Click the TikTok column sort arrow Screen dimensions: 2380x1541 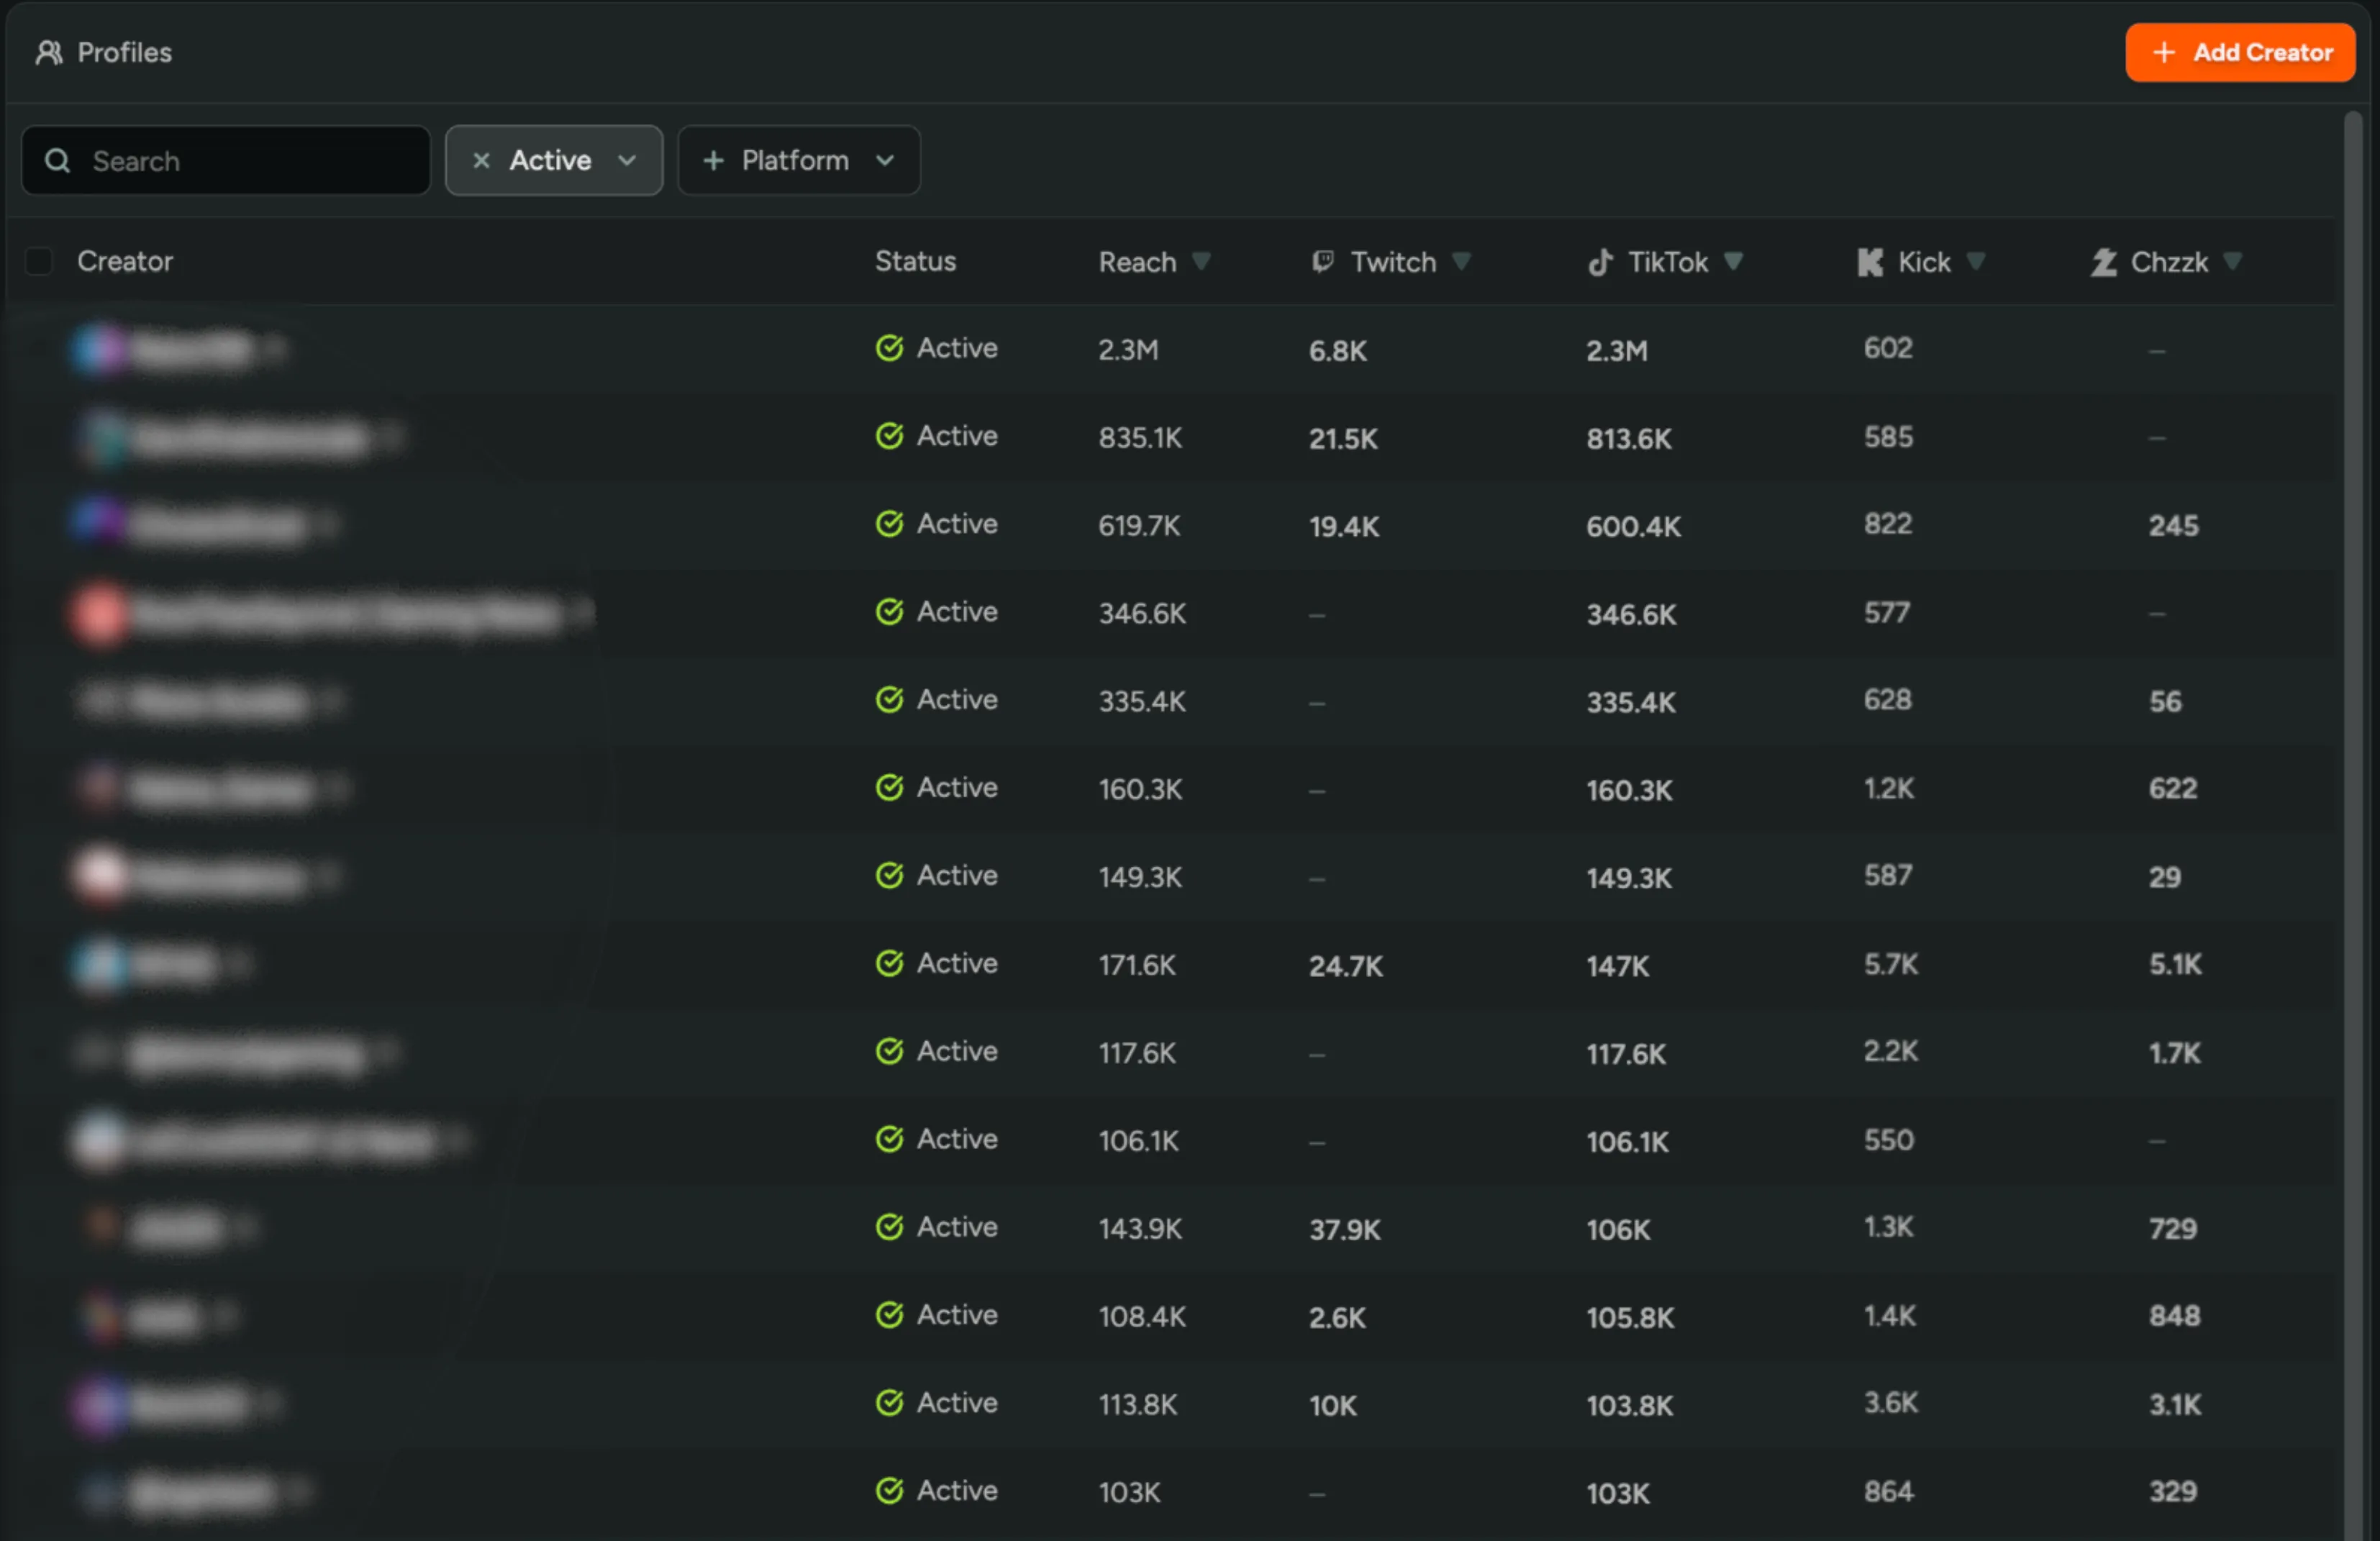[1734, 261]
